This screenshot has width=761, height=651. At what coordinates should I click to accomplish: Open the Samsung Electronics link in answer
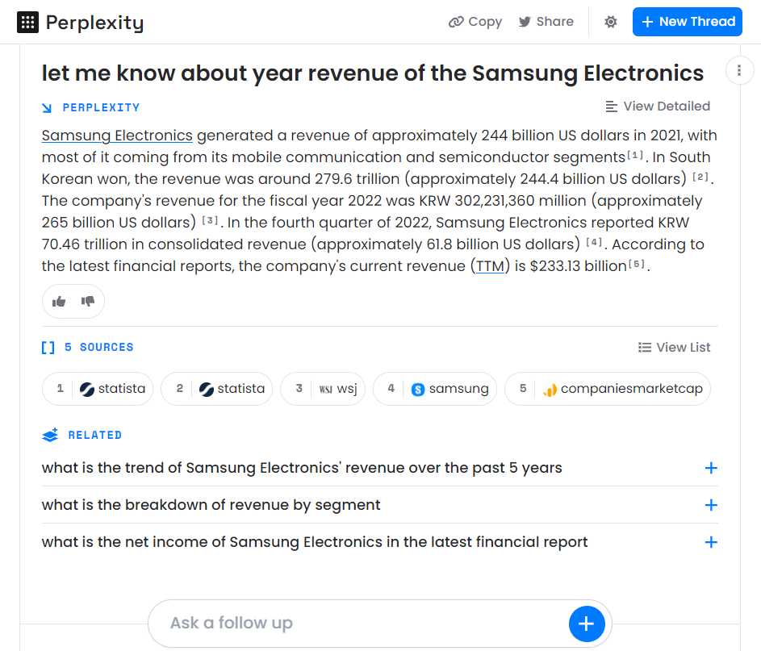(117, 136)
